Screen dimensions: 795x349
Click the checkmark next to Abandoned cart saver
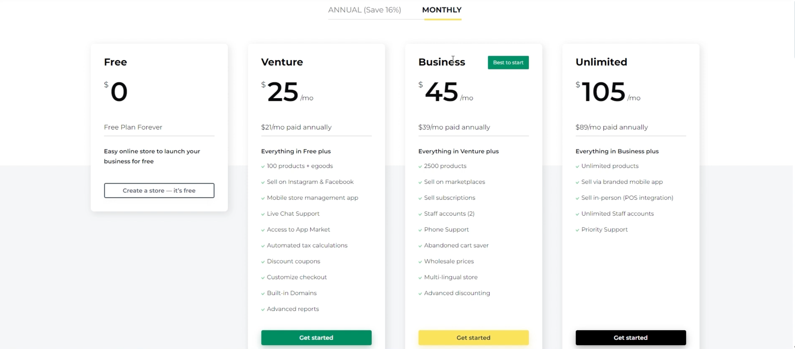(x=420, y=246)
